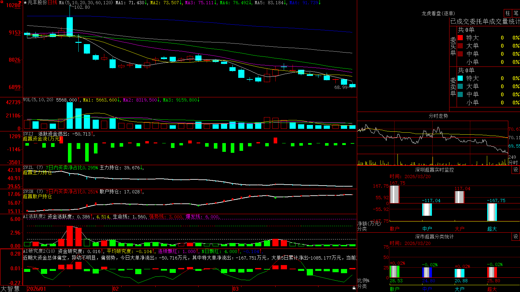Viewport: 520px width, 292px height.
Task: Click the red question mark icon
Action: (20, 3)
